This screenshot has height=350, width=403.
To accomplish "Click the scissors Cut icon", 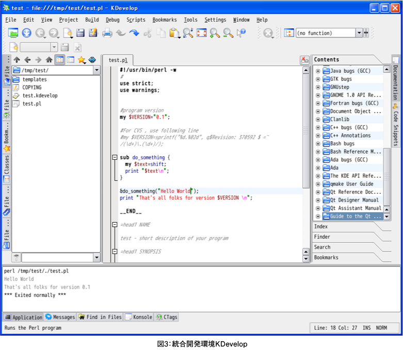I will (148, 33).
